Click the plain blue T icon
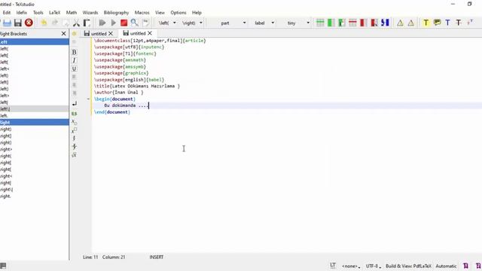This screenshot has width=482, height=271. [x=447, y=23]
